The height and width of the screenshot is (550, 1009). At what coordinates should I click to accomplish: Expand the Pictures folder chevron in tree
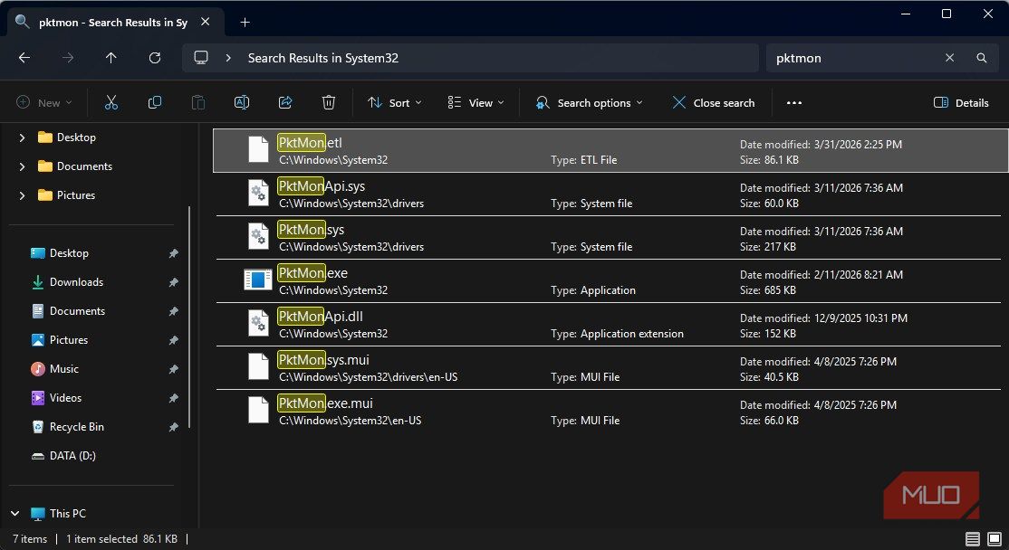[22, 195]
